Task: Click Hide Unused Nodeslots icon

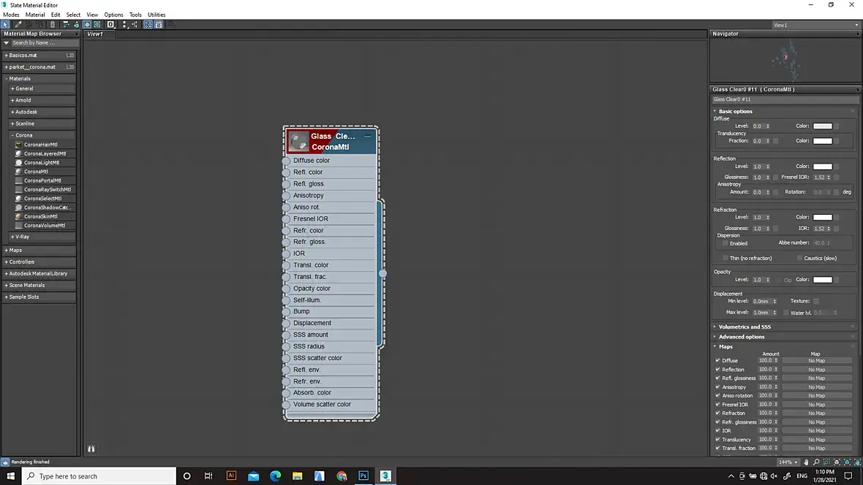Action: tap(76, 25)
